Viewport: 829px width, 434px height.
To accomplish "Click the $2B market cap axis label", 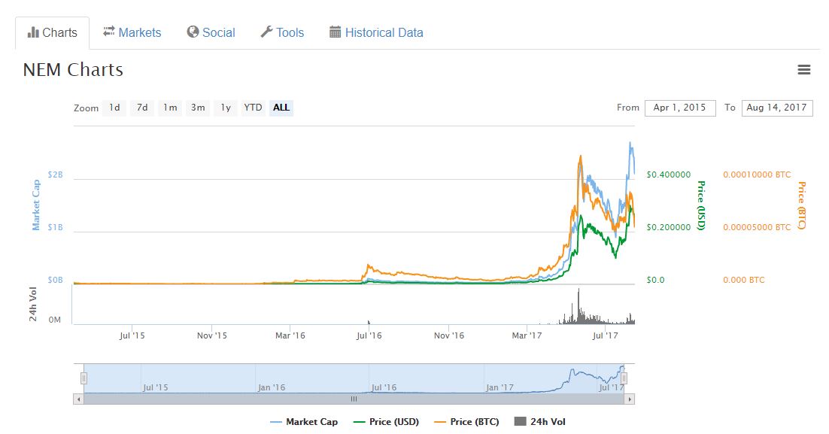I will click(55, 175).
